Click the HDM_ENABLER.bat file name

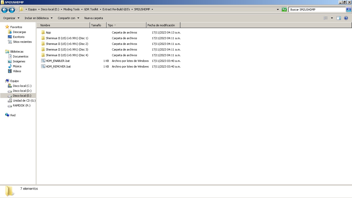click(x=58, y=61)
